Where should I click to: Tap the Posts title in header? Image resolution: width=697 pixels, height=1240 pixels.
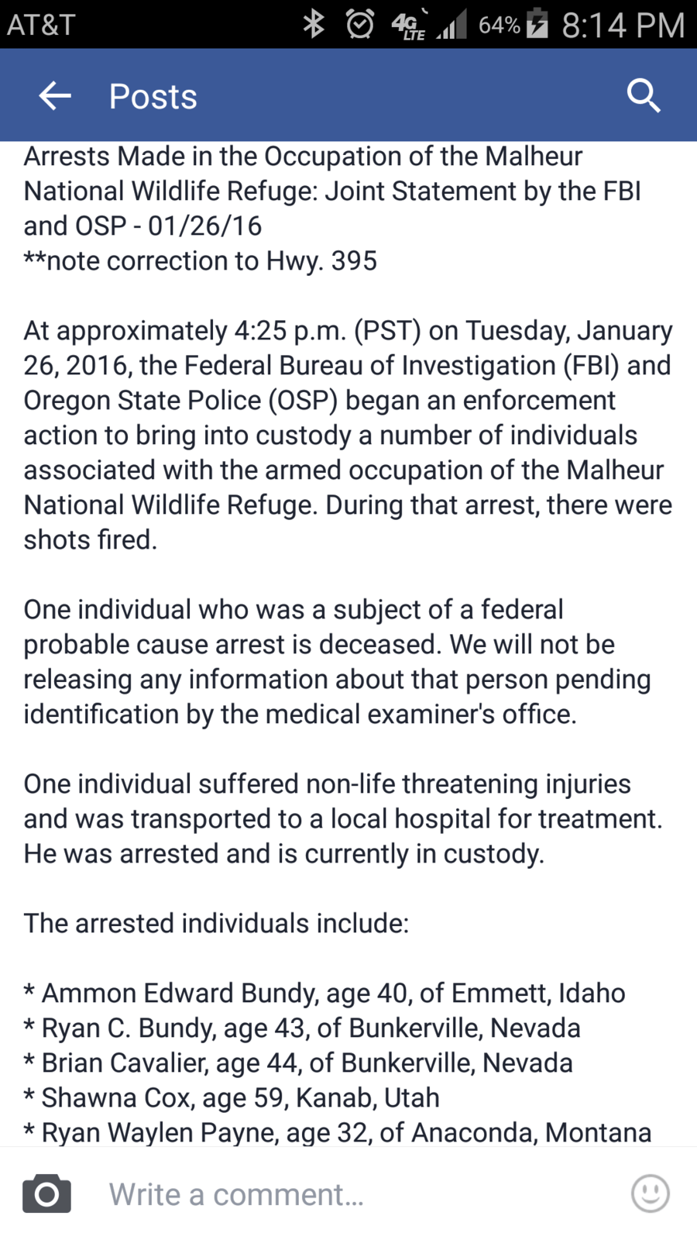tap(153, 97)
